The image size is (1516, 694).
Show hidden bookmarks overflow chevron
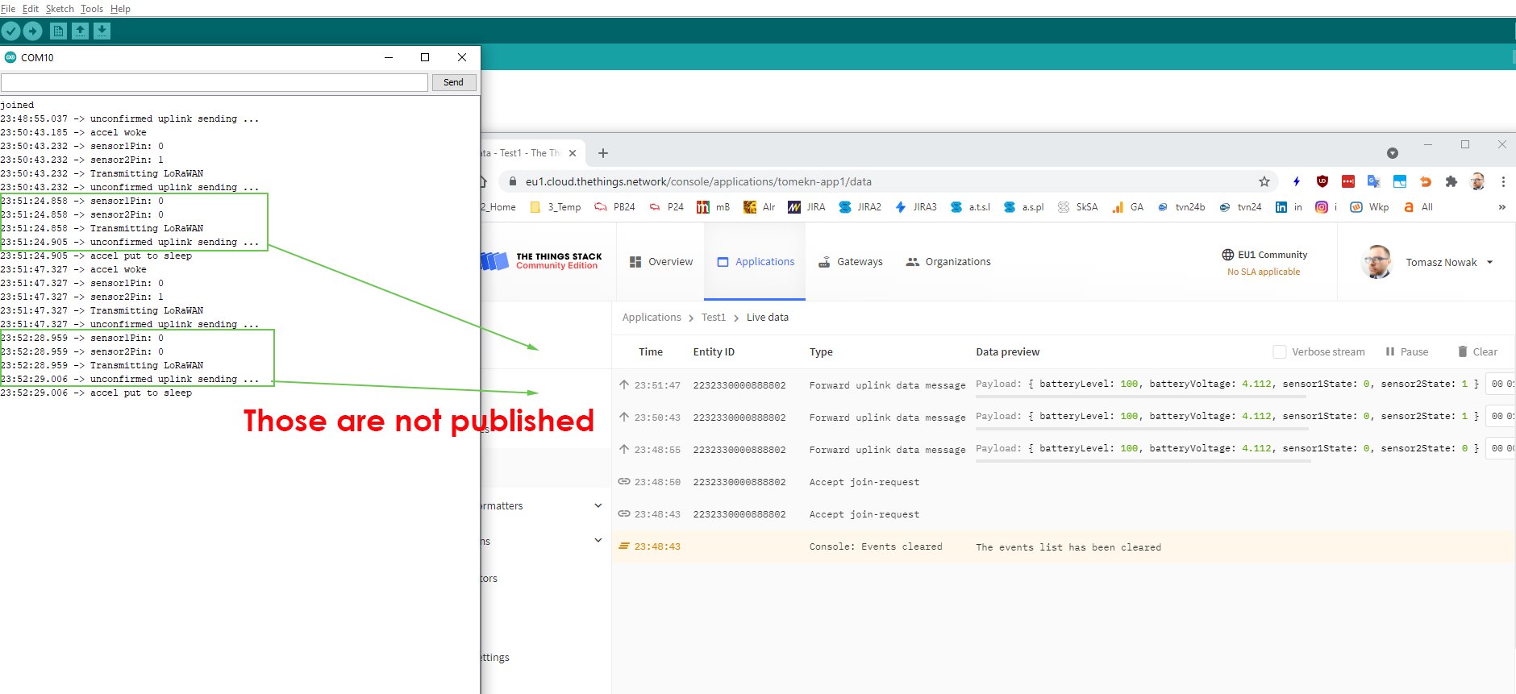click(1501, 207)
